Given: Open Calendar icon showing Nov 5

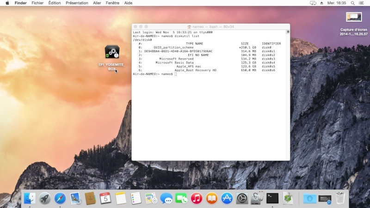Looking at the screenshot, I should (x=105, y=198).
